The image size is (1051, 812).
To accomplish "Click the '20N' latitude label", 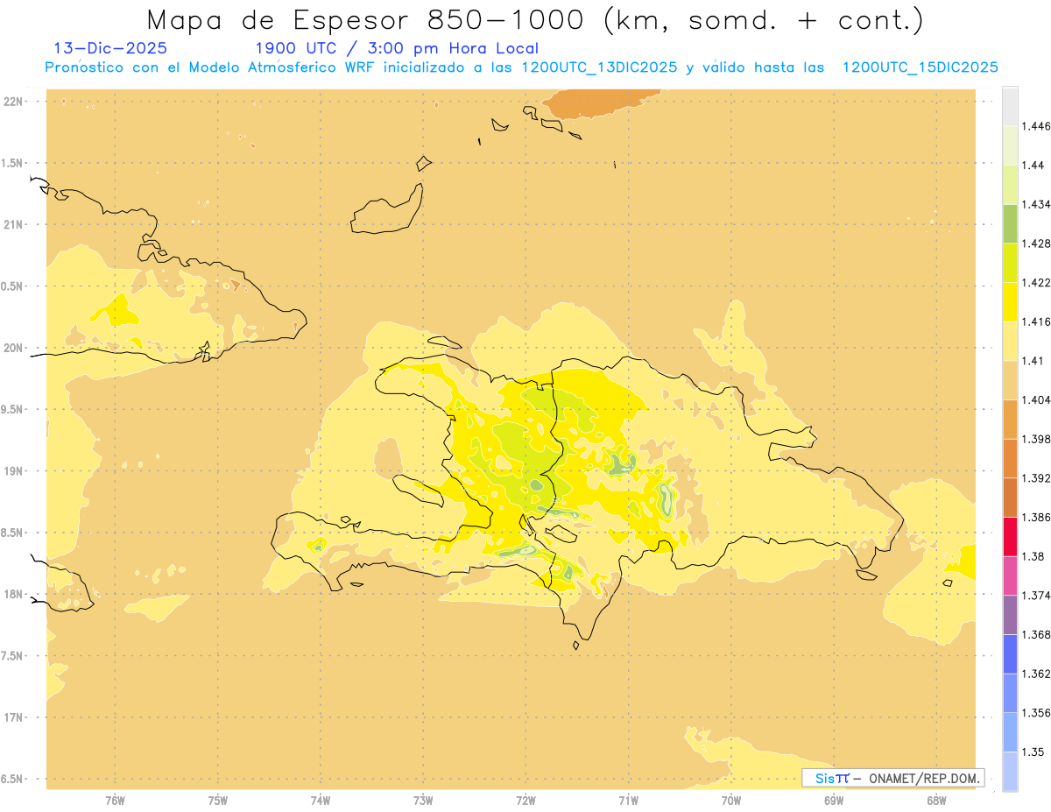I will pos(15,348).
